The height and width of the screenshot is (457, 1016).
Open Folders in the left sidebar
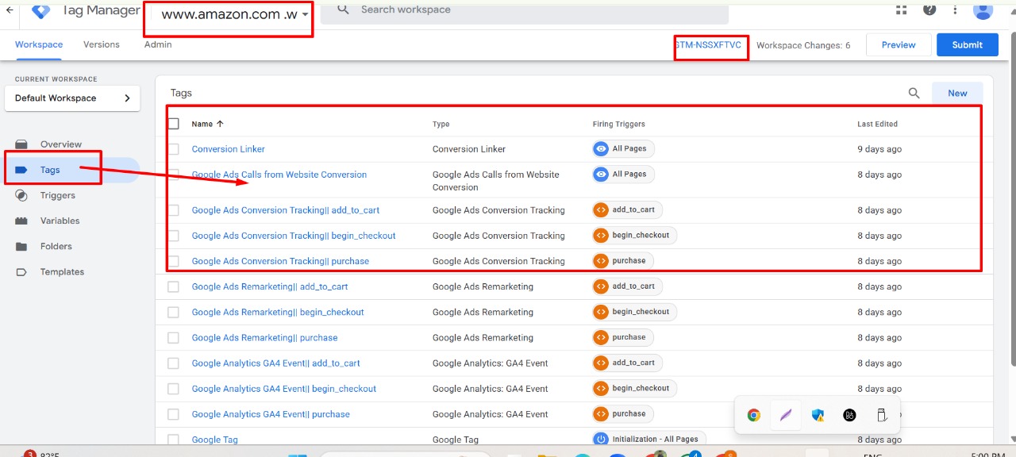point(56,246)
